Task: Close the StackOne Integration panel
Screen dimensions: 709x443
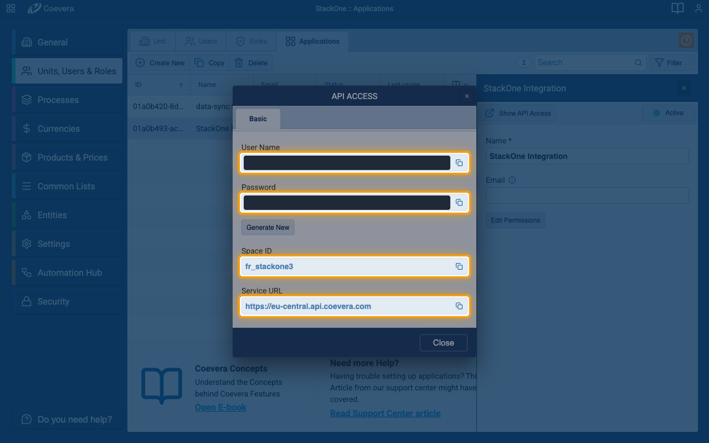Action: click(x=684, y=88)
